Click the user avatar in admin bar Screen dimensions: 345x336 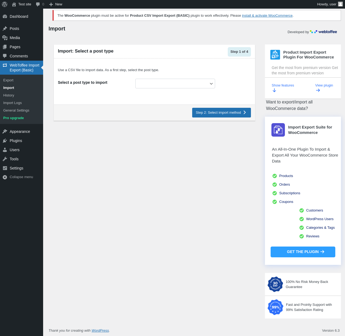pos(340,4)
